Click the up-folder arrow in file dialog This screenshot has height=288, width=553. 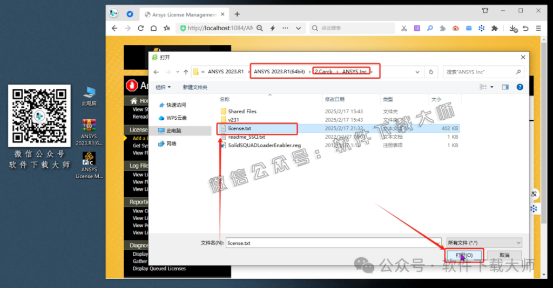coord(186,72)
